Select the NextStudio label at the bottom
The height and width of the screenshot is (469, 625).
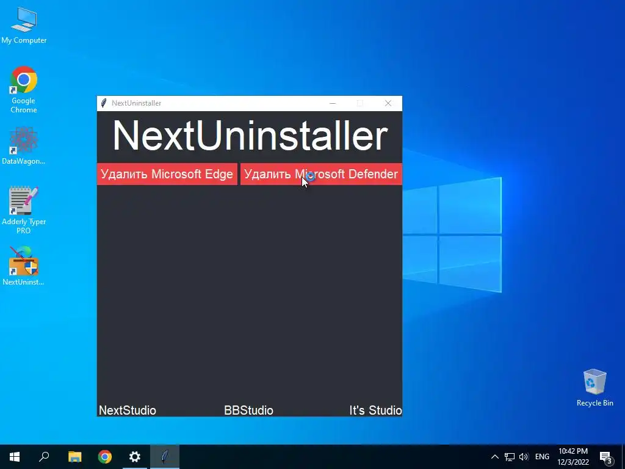[128, 410]
